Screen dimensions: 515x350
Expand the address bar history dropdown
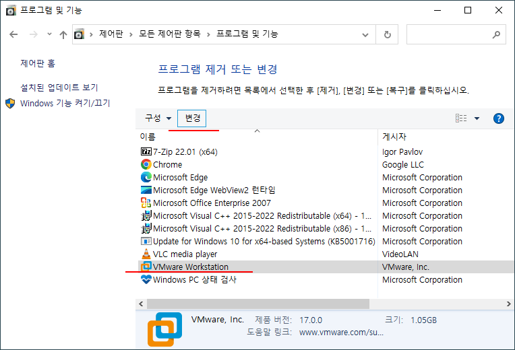click(365, 35)
